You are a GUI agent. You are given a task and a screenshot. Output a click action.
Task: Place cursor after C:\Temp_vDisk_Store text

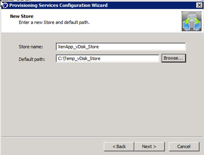point(101,59)
